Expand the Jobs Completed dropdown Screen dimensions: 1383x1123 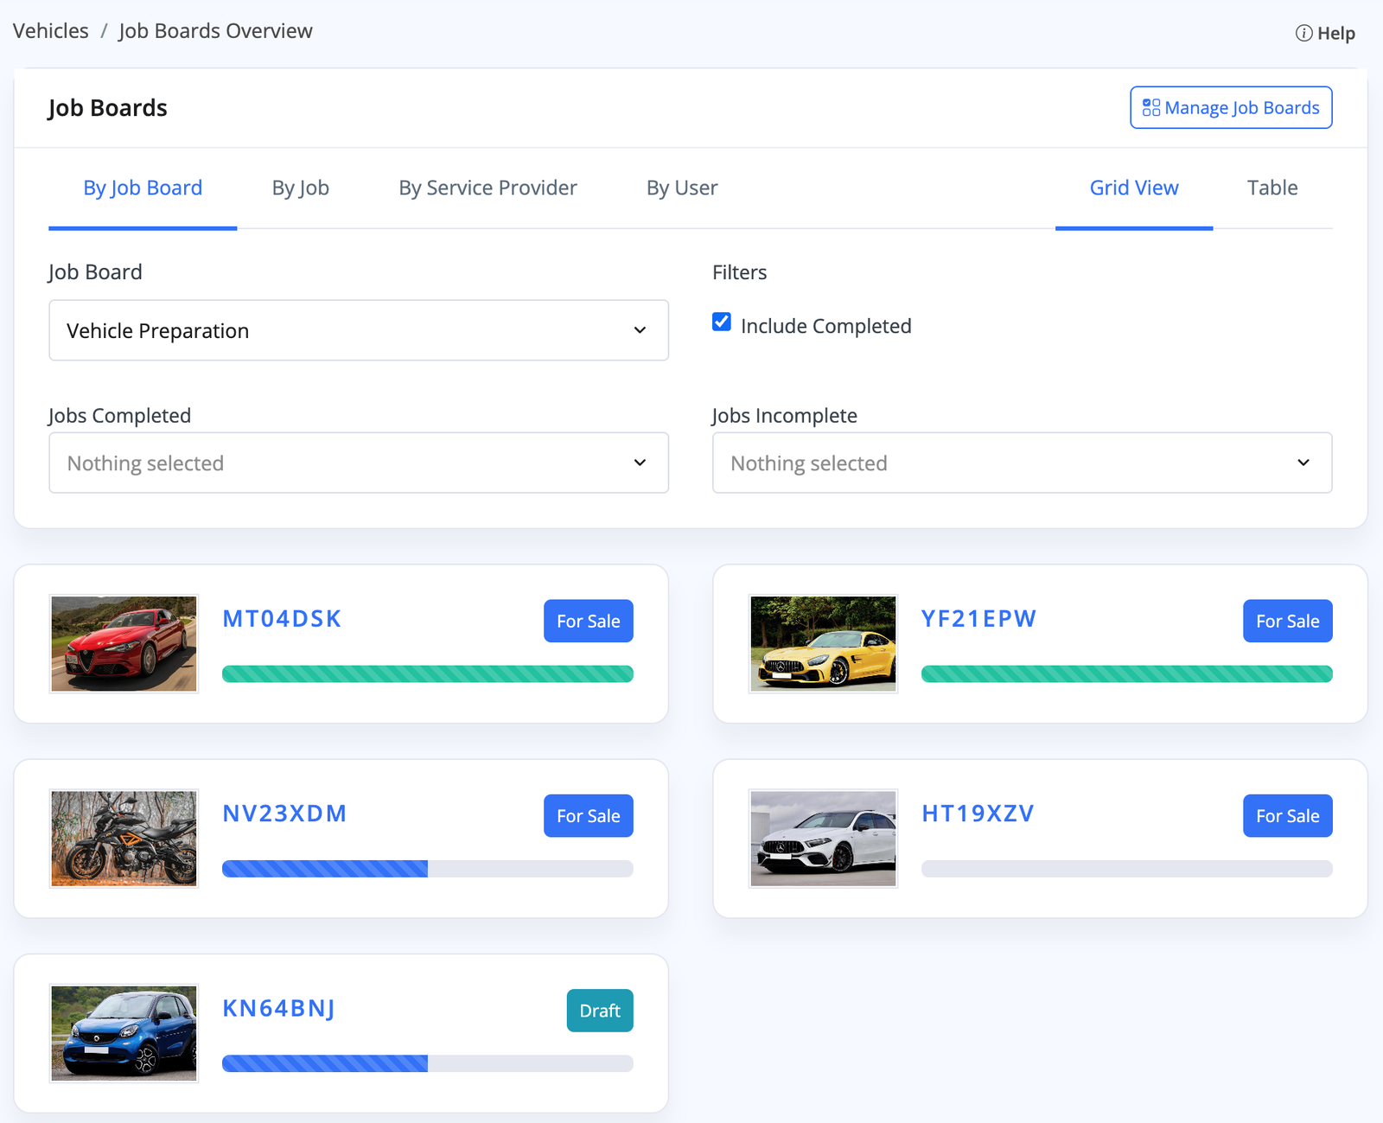359,463
